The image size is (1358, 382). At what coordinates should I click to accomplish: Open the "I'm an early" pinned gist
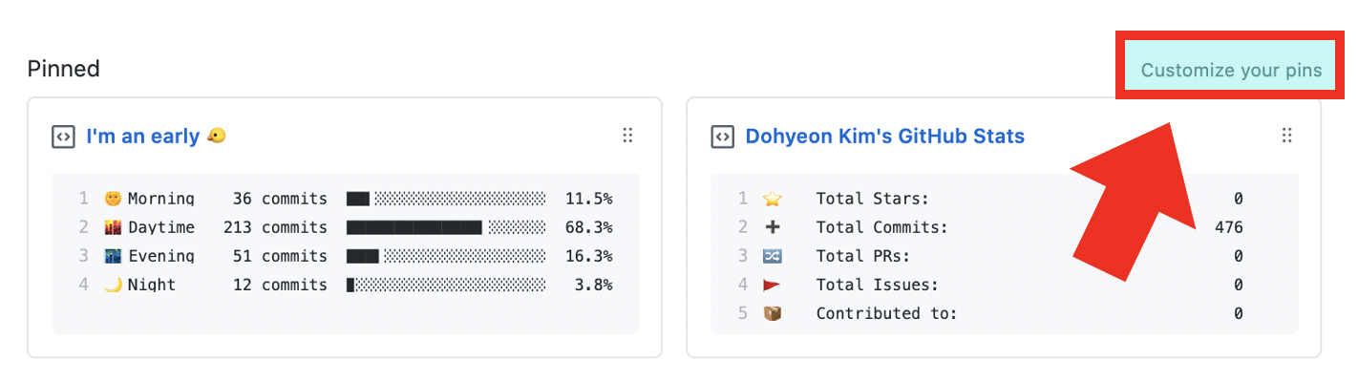pos(156,137)
